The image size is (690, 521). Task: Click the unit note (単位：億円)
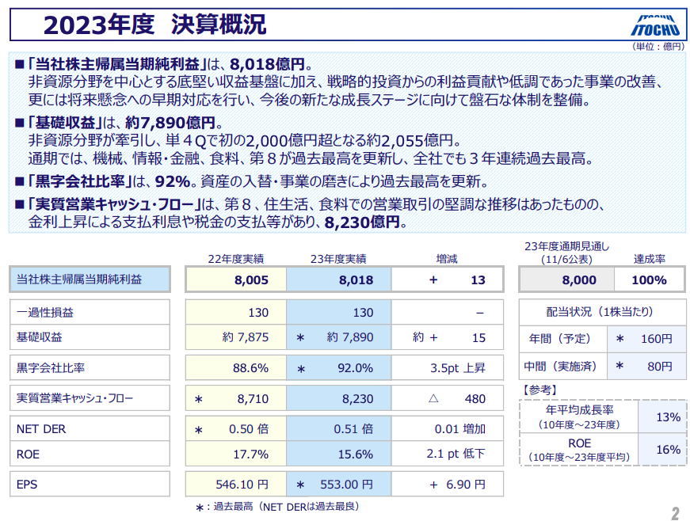coord(658,46)
